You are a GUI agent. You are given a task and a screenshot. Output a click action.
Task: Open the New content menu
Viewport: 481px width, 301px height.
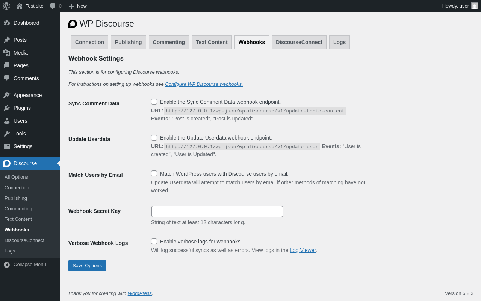[78, 6]
